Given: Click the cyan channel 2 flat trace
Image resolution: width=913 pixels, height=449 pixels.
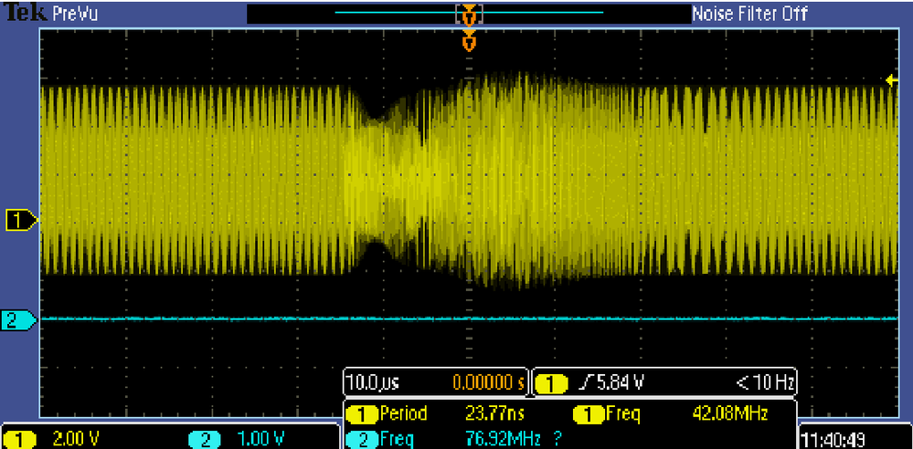Looking at the screenshot, I should click(x=469, y=318).
